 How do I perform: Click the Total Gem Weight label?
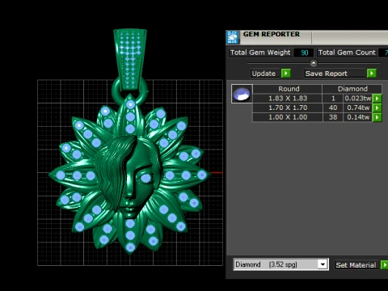coord(260,53)
